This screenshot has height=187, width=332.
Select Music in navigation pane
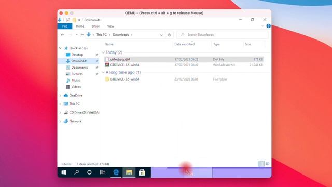coord(76,81)
